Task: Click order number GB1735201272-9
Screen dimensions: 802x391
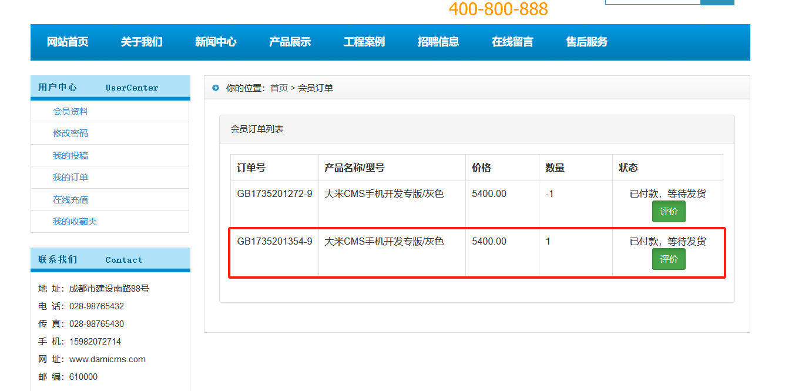Action: click(274, 193)
